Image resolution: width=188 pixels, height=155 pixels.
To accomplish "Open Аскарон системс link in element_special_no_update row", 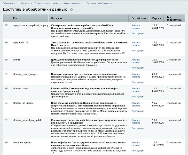I will pyautogui.click(x=136, y=121).
